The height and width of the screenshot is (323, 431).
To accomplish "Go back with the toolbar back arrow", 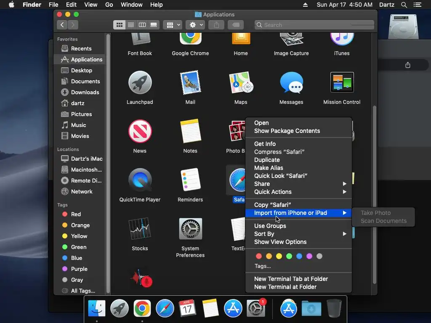I will click(62, 25).
